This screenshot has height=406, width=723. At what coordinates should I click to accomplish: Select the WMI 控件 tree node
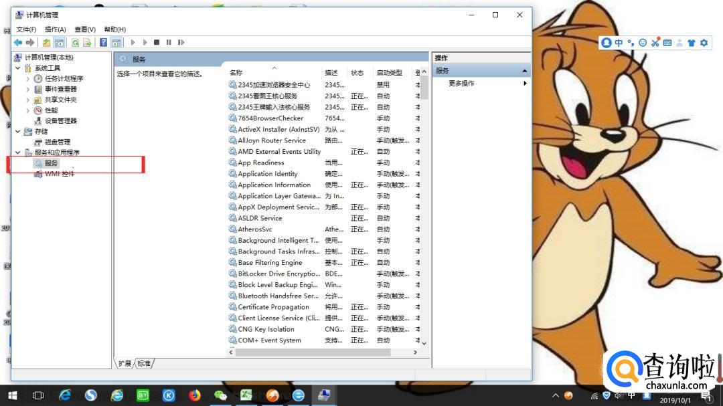pyautogui.click(x=60, y=174)
